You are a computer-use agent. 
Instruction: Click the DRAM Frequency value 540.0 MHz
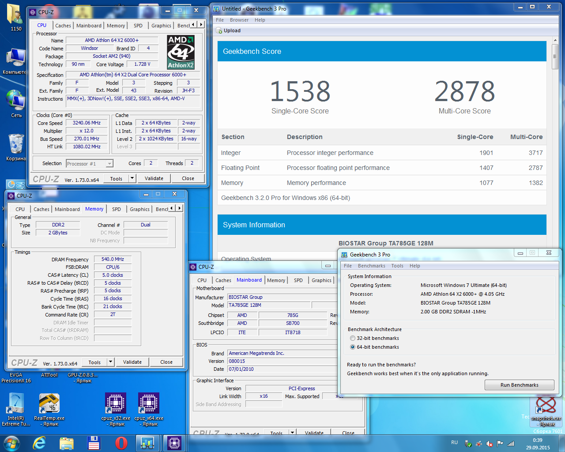coord(113,259)
